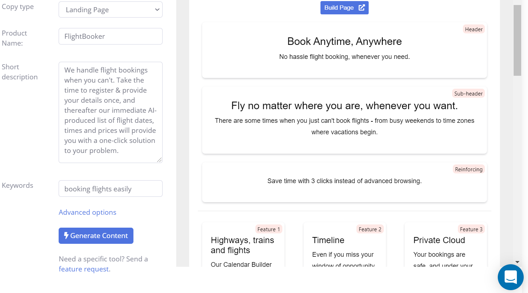Click the Build Page button
528x293 pixels.
click(344, 8)
